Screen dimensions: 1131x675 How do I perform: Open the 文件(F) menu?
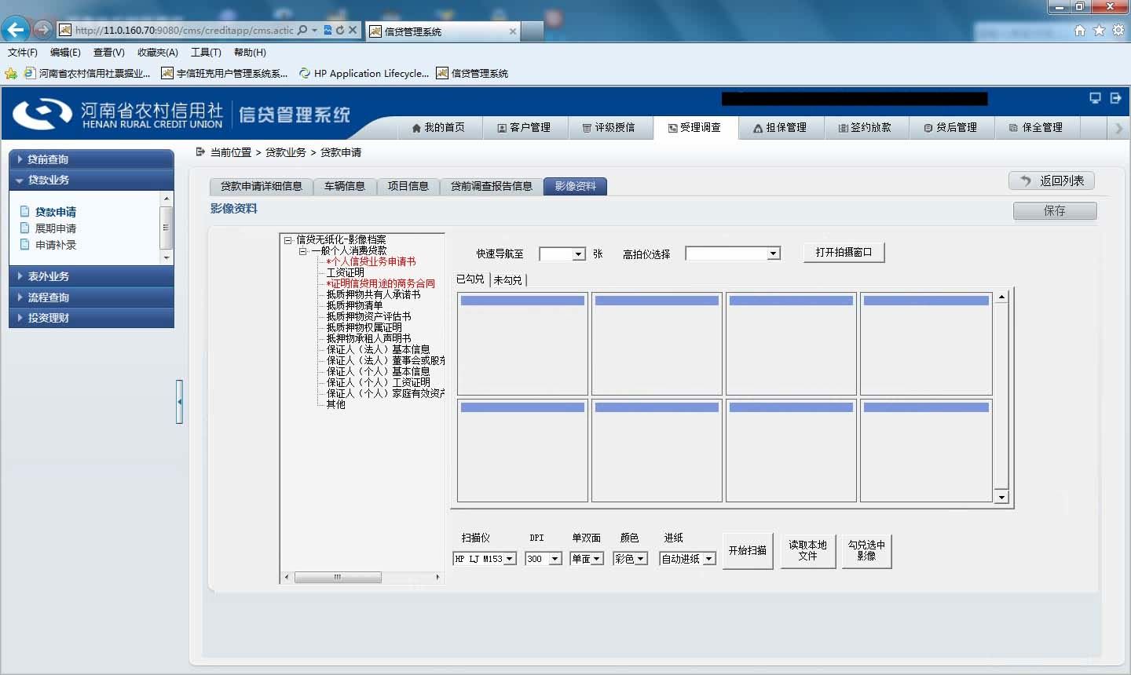[23, 53]
